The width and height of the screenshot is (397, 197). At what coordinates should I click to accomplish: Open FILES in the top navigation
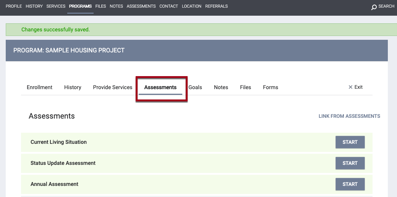(x=100, y=6)
